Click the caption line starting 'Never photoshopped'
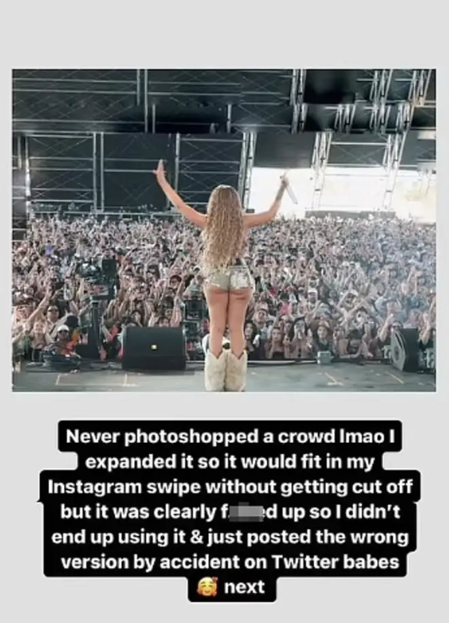Image resolution: width=449 pixels, height=623 pixels. [x=230, y=437]
